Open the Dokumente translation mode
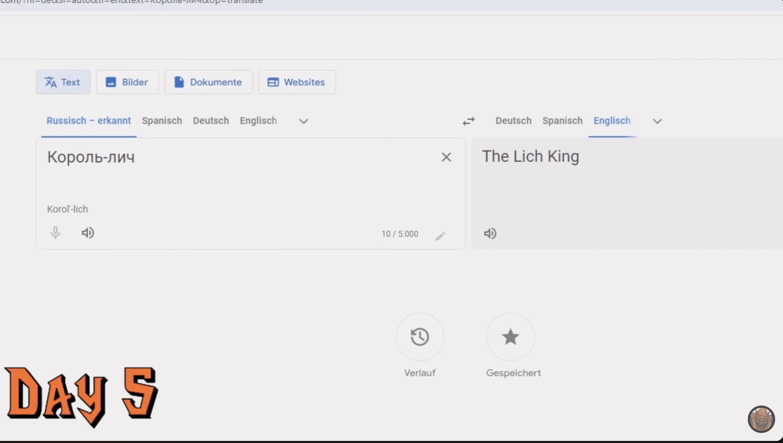Viewport: 783px width, 443px height. pyautogui.click(x=208, y=82)
